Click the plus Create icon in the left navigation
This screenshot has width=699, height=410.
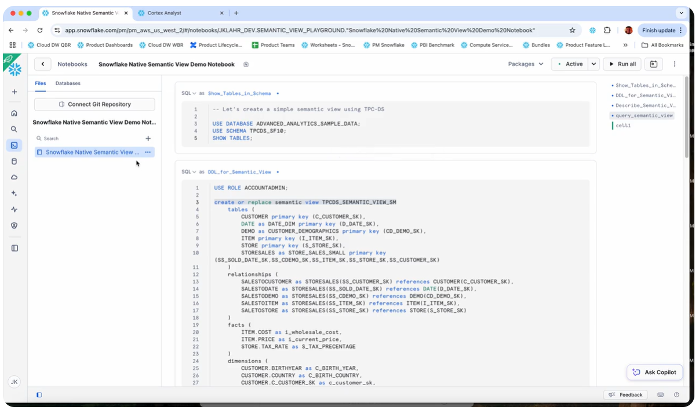(x=14, y=91)
